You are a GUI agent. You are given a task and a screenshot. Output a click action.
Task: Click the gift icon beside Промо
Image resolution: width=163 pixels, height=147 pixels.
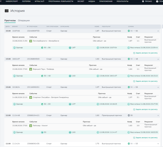pos(143,1)
